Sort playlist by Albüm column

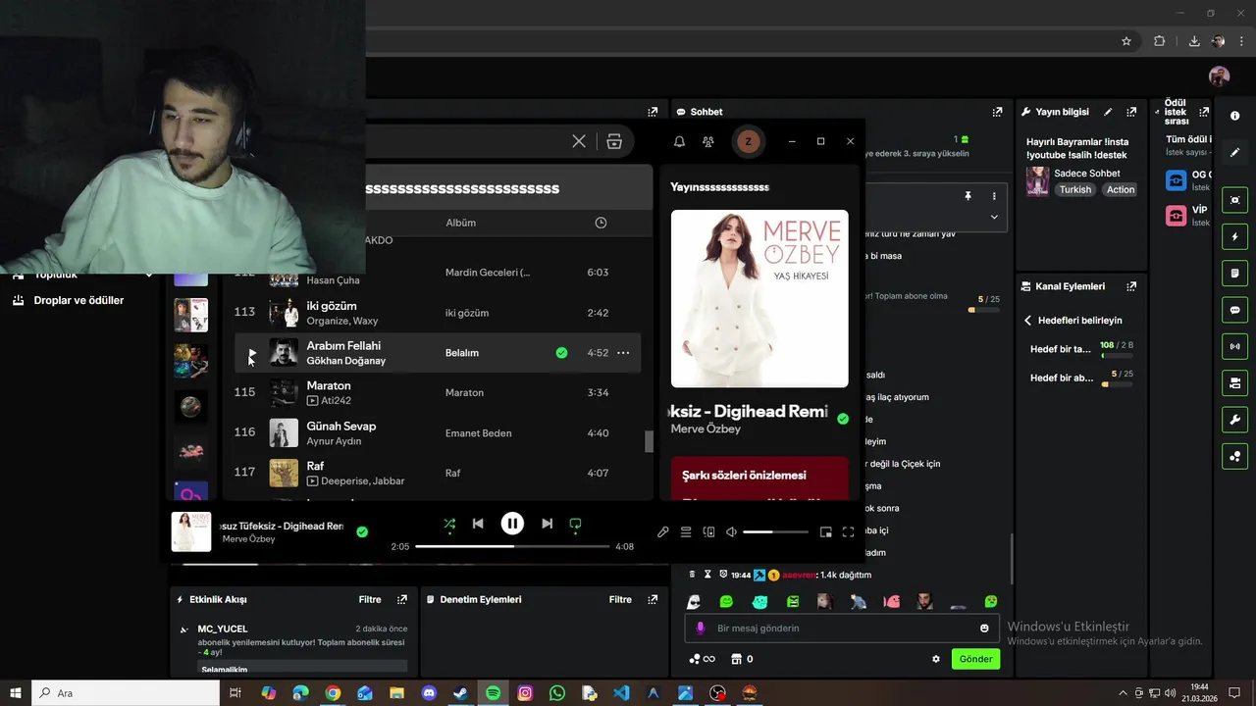pos(460,223)
